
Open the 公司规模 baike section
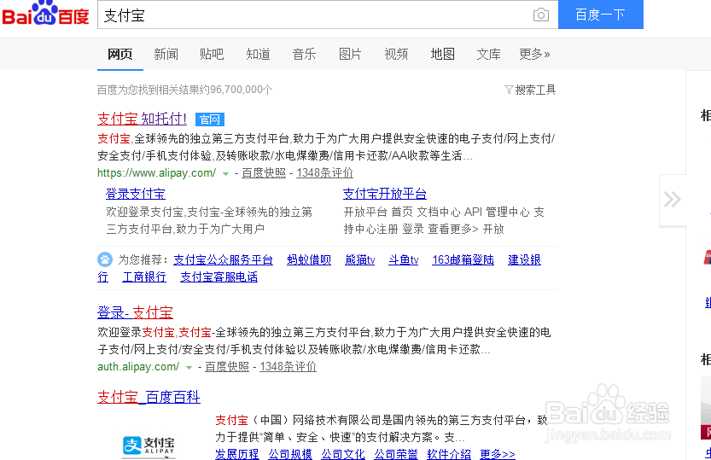[289, 454]
